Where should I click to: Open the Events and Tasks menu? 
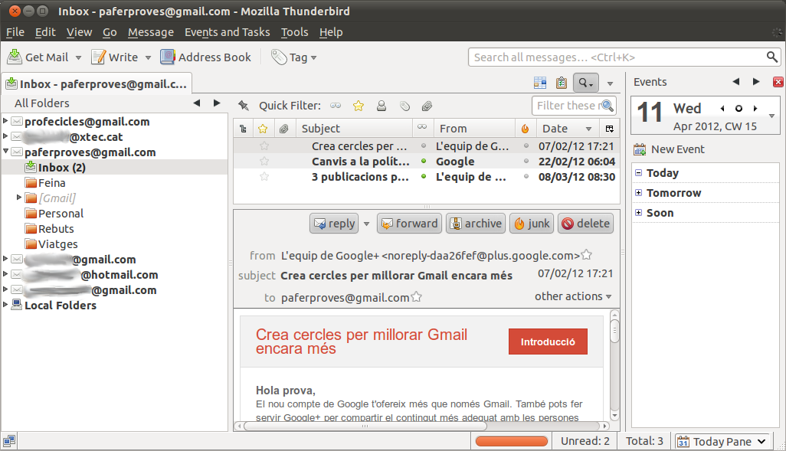[x=227, y=32]
